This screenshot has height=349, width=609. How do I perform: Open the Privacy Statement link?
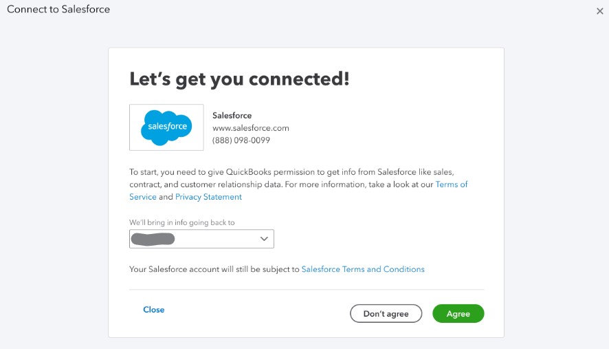208,197
